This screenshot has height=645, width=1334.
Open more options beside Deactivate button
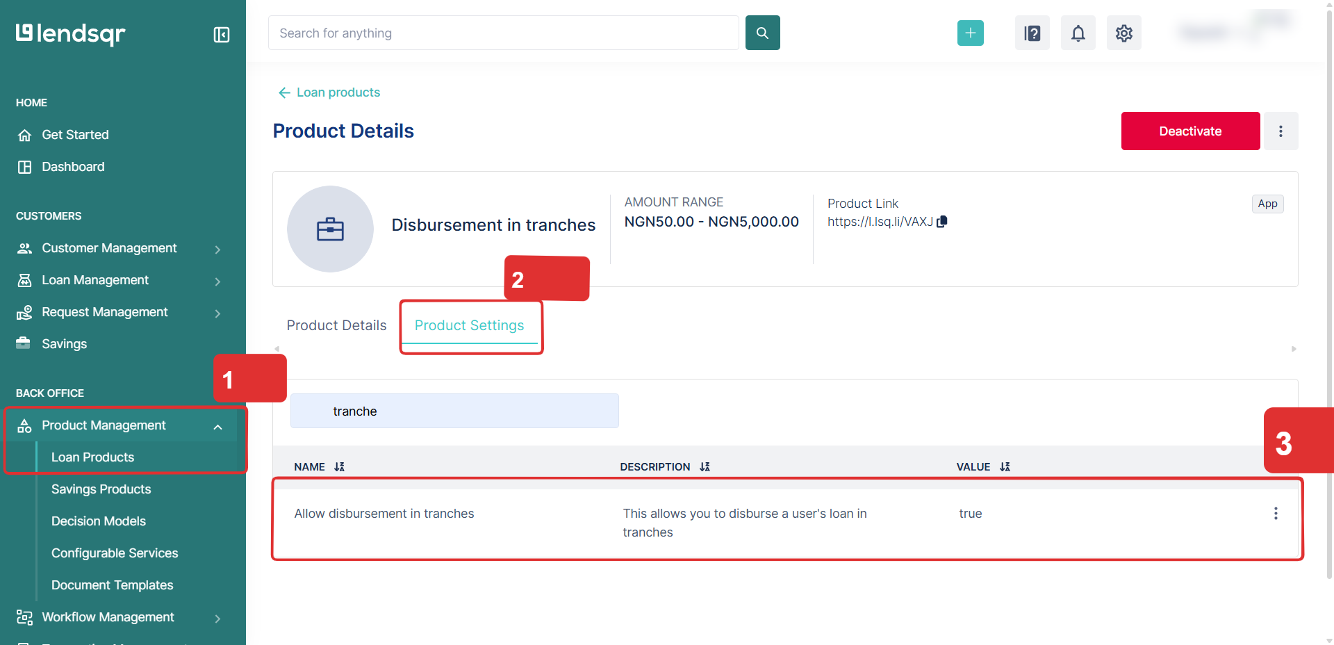click(1280, 131)
